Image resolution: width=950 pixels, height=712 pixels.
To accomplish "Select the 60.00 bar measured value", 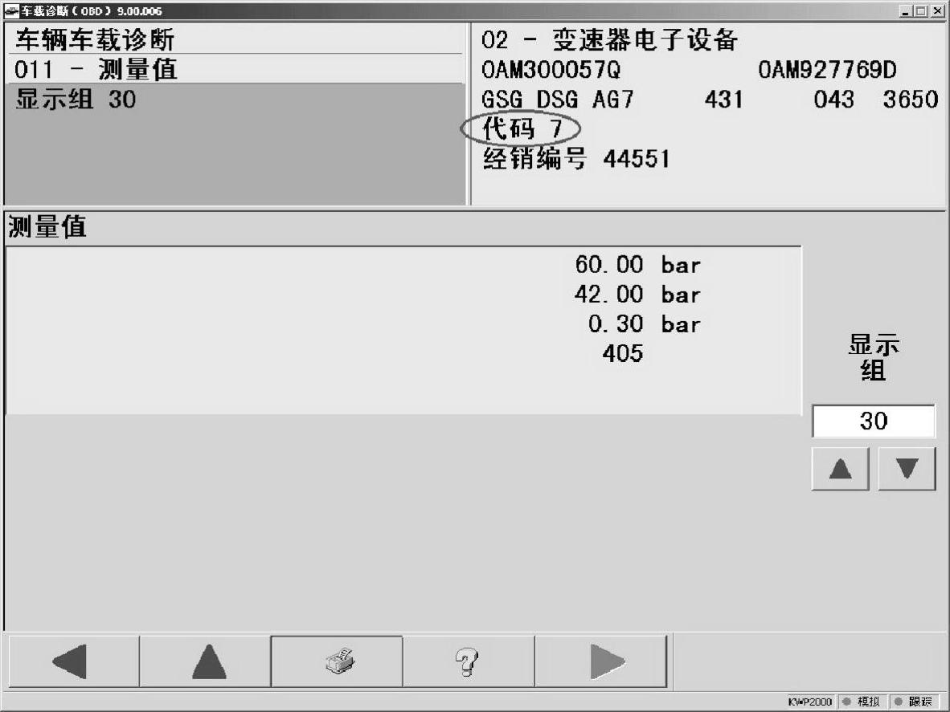I will [637, 265].
